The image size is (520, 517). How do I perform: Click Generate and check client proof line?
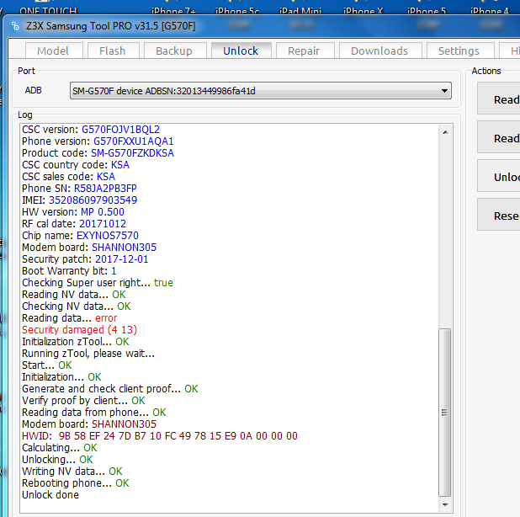point(110,389)
